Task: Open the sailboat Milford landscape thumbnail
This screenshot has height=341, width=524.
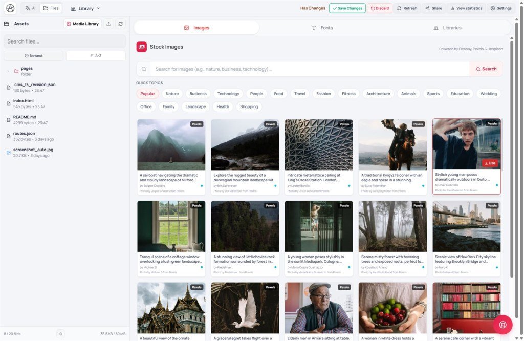Action: tap(171, 145)
